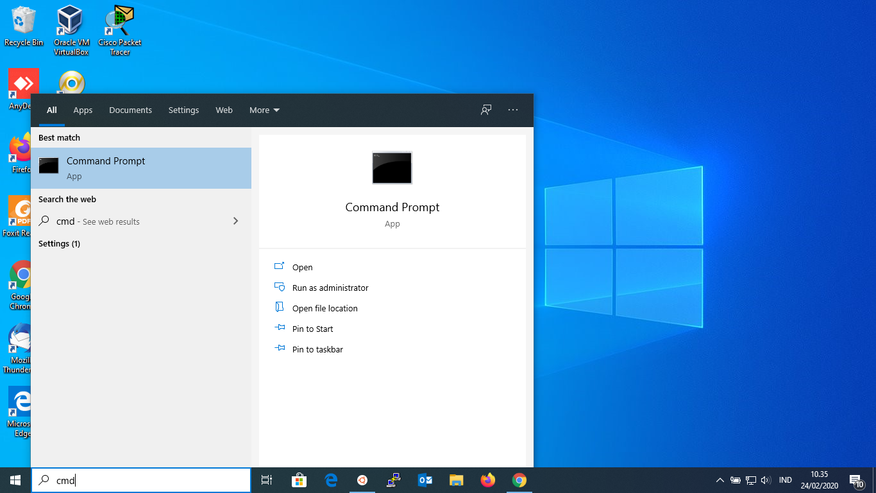Choose Run as administrator

tap(330, 288)
